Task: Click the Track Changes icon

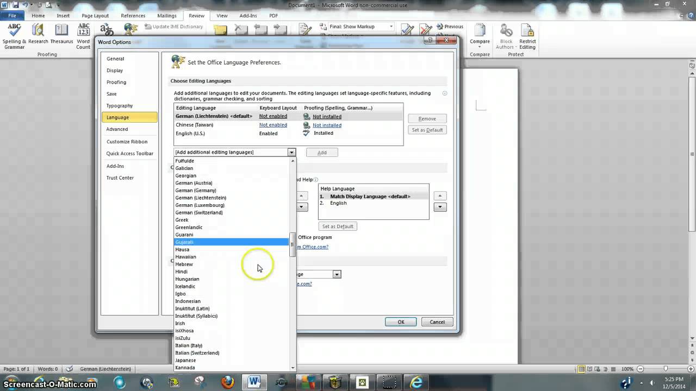Action: (306, 30)
